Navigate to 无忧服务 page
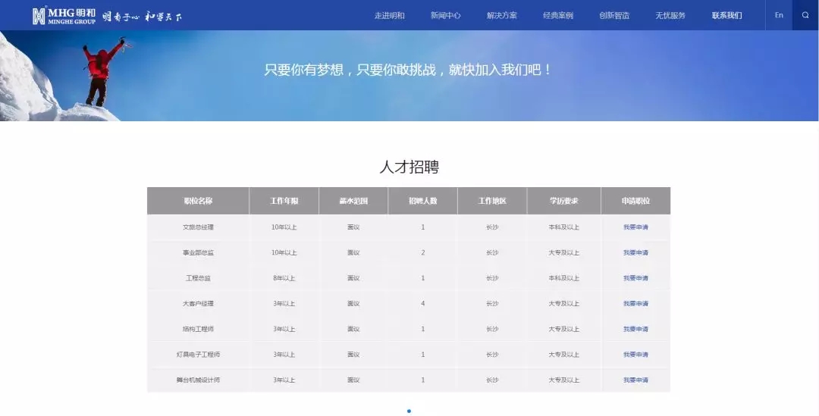The width and height of the screenshot is (819, 416). [x=670, y=15]
